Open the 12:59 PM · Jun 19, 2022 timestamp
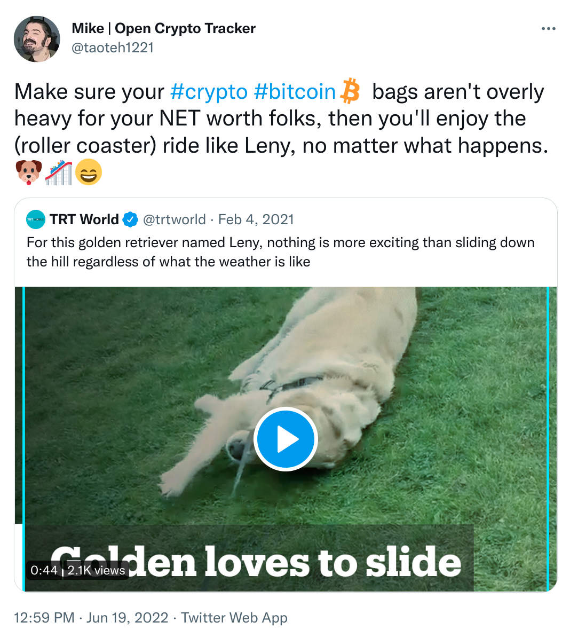 coord(91,618)
